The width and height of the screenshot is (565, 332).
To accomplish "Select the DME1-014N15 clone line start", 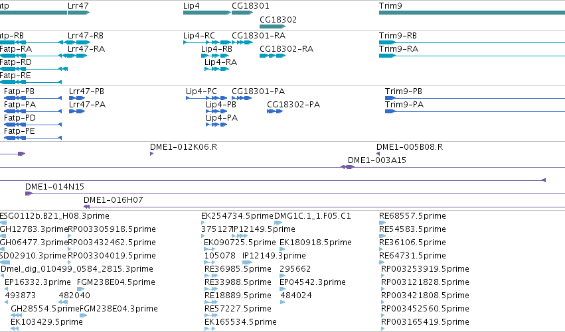I will tap(29, 194).
